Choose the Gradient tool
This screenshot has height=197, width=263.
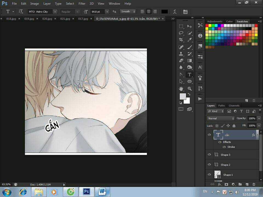coord(190,60)
